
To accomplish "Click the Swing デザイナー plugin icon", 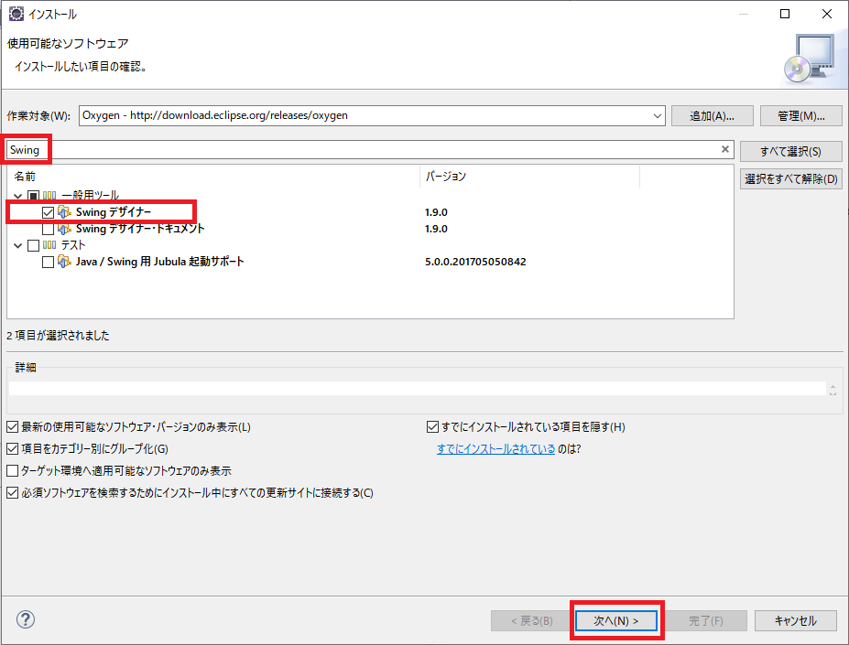I will [x=64, y=212].
